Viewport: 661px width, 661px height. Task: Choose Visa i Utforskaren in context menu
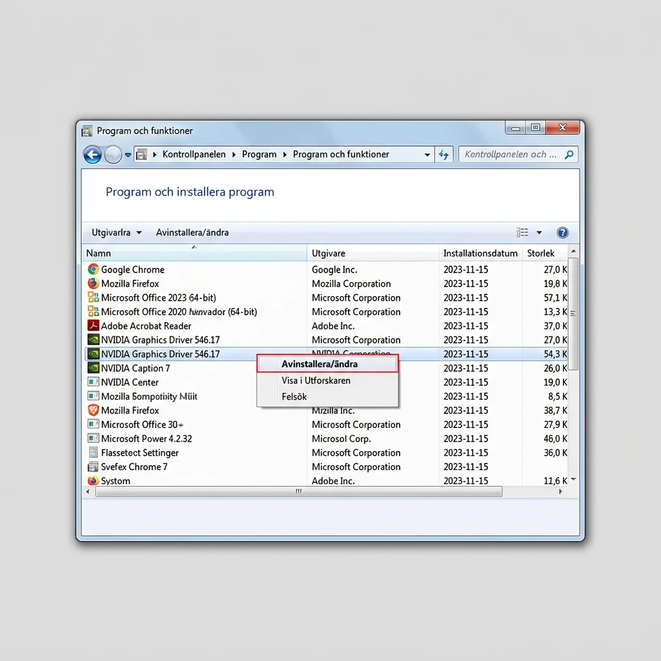(327, 380)
